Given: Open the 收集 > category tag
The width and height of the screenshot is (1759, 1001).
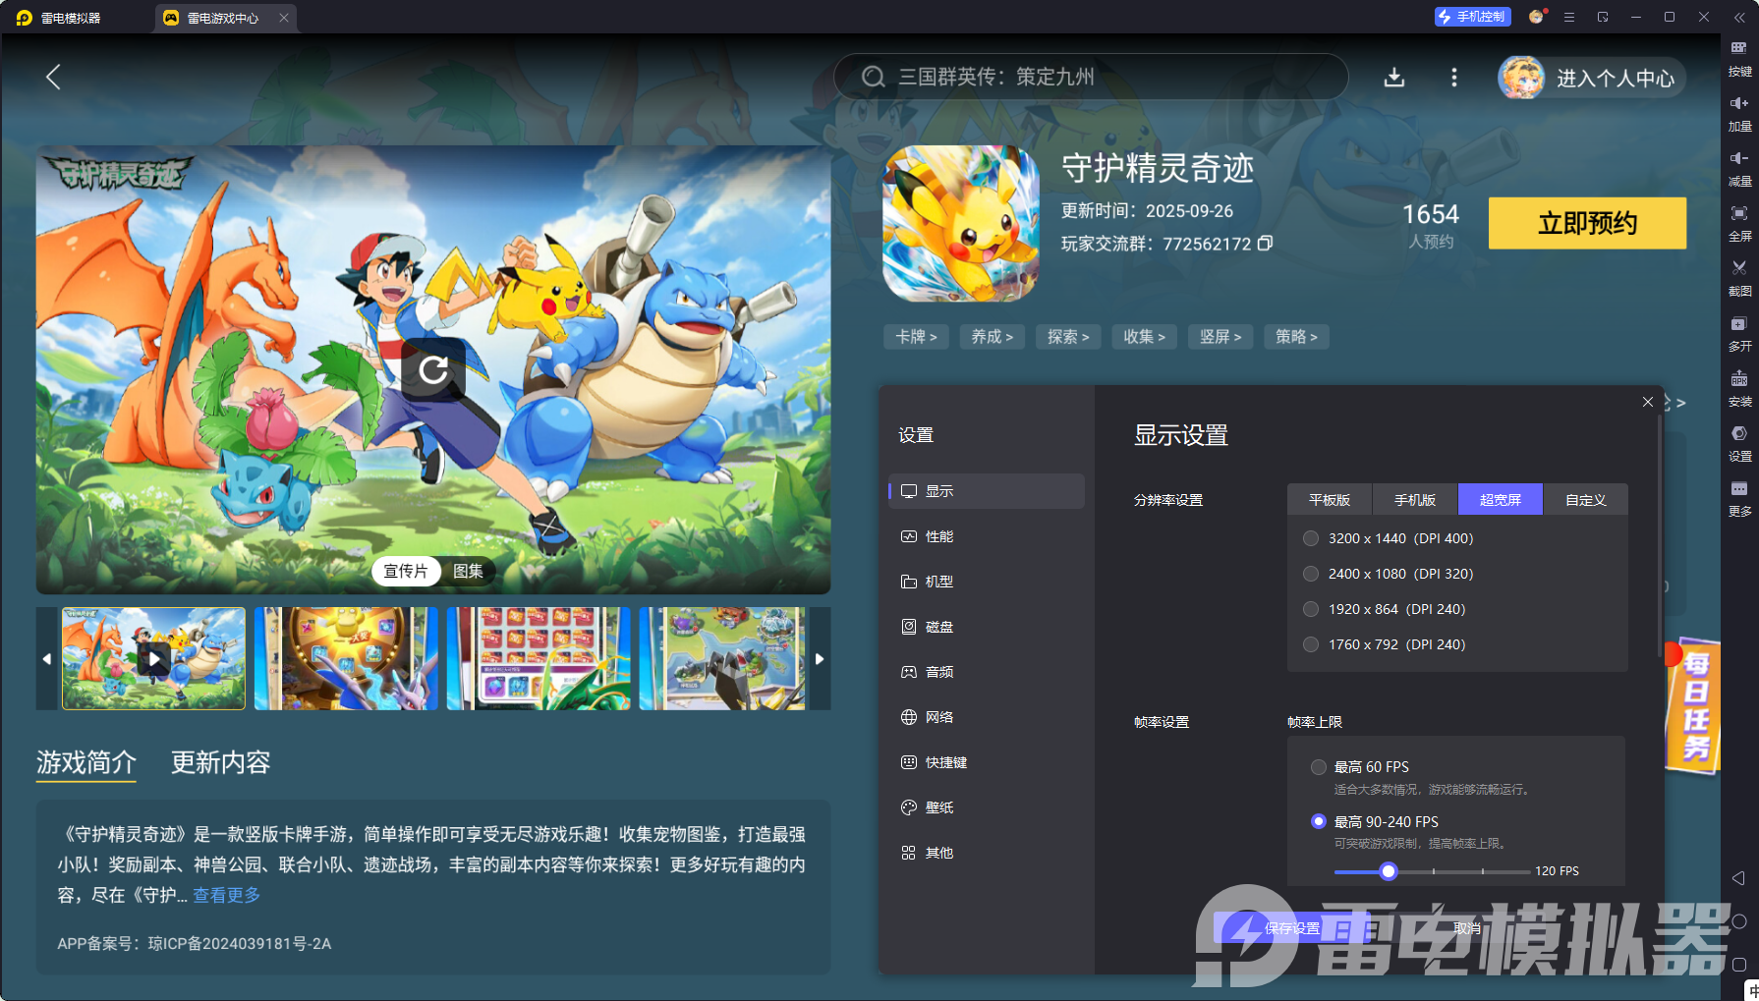Looking at the screenshot, I should click(x=1145, y=337).
